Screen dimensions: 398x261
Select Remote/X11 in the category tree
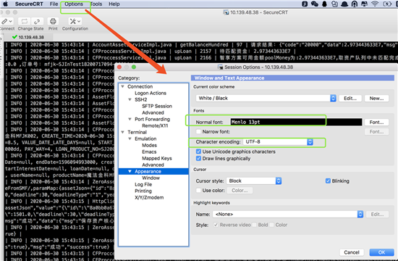coord(155,125)
